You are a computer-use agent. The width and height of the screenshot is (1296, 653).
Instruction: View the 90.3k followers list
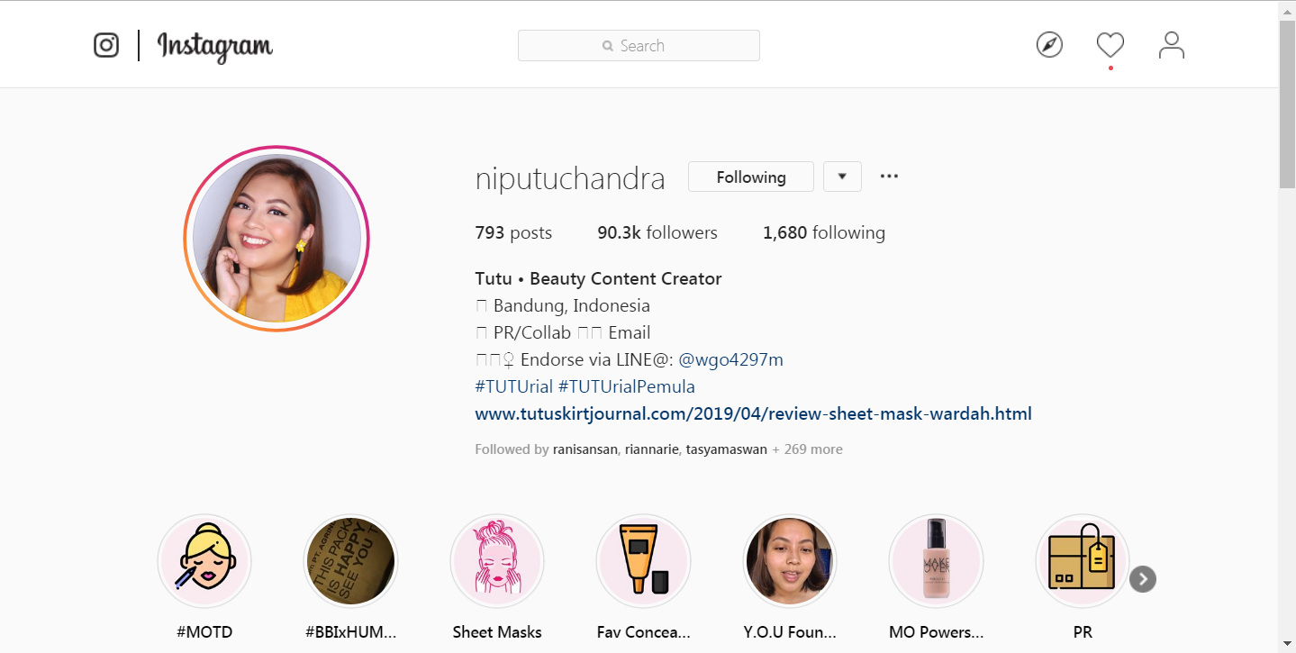pyautogui.click(x=657, y=233)
